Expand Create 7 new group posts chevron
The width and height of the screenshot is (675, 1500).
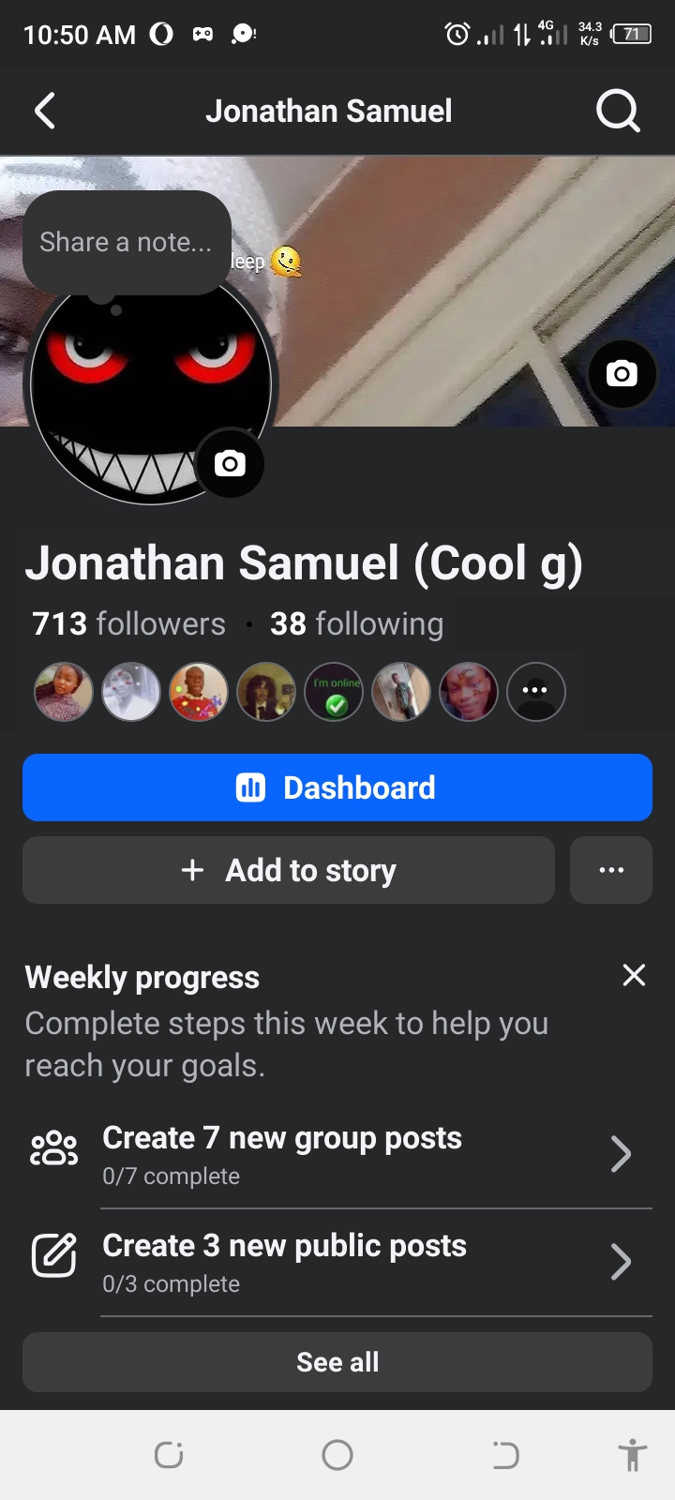click(620, 1154)
